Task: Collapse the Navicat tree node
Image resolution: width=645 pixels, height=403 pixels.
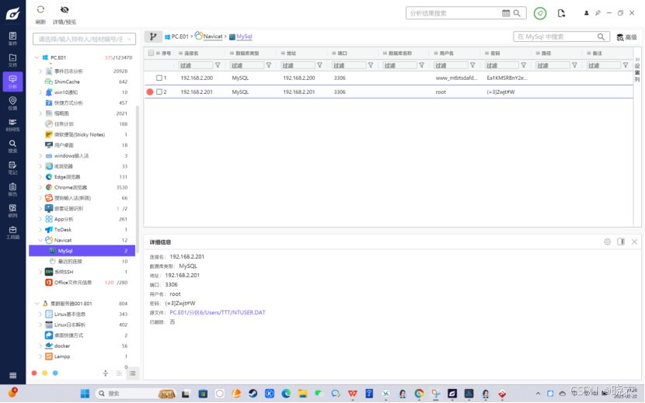Action: [x=40, y=240]
